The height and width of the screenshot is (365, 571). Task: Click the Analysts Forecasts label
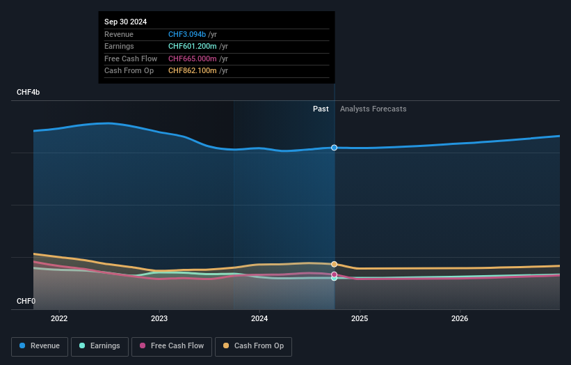tap(373, 109)
